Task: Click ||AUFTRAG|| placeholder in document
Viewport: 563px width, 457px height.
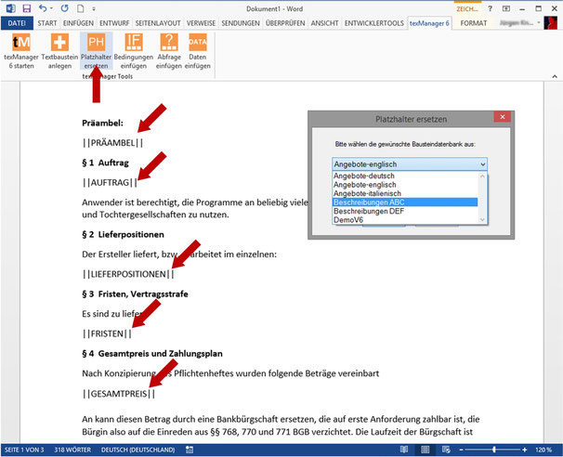Action: [110, 183]
